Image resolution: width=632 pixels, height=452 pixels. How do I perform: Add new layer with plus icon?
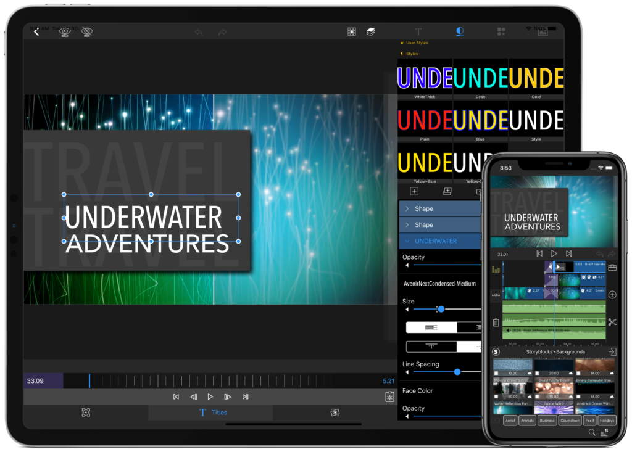click(414, 191)
